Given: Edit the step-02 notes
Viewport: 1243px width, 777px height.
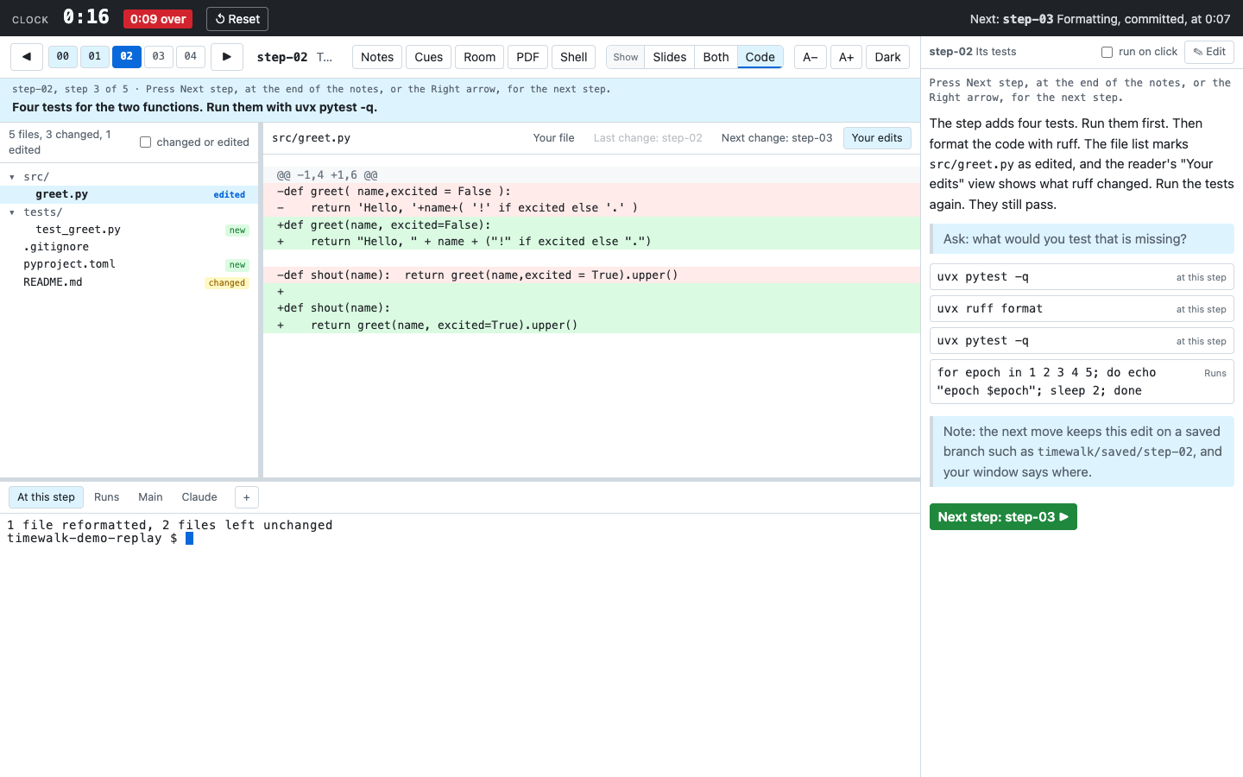Looking at the screenshot, I should (x=1209, y=52).
